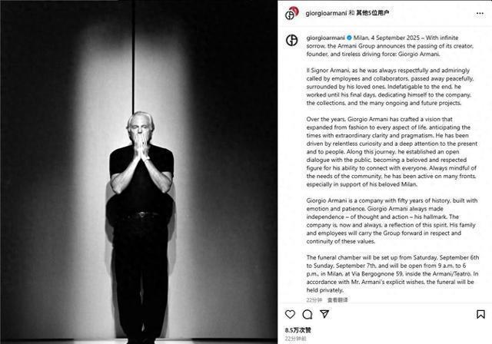Share the post with the paper plane icon
Screen dimensions: 492x344
pyautogui.click(x=324, y=313)
